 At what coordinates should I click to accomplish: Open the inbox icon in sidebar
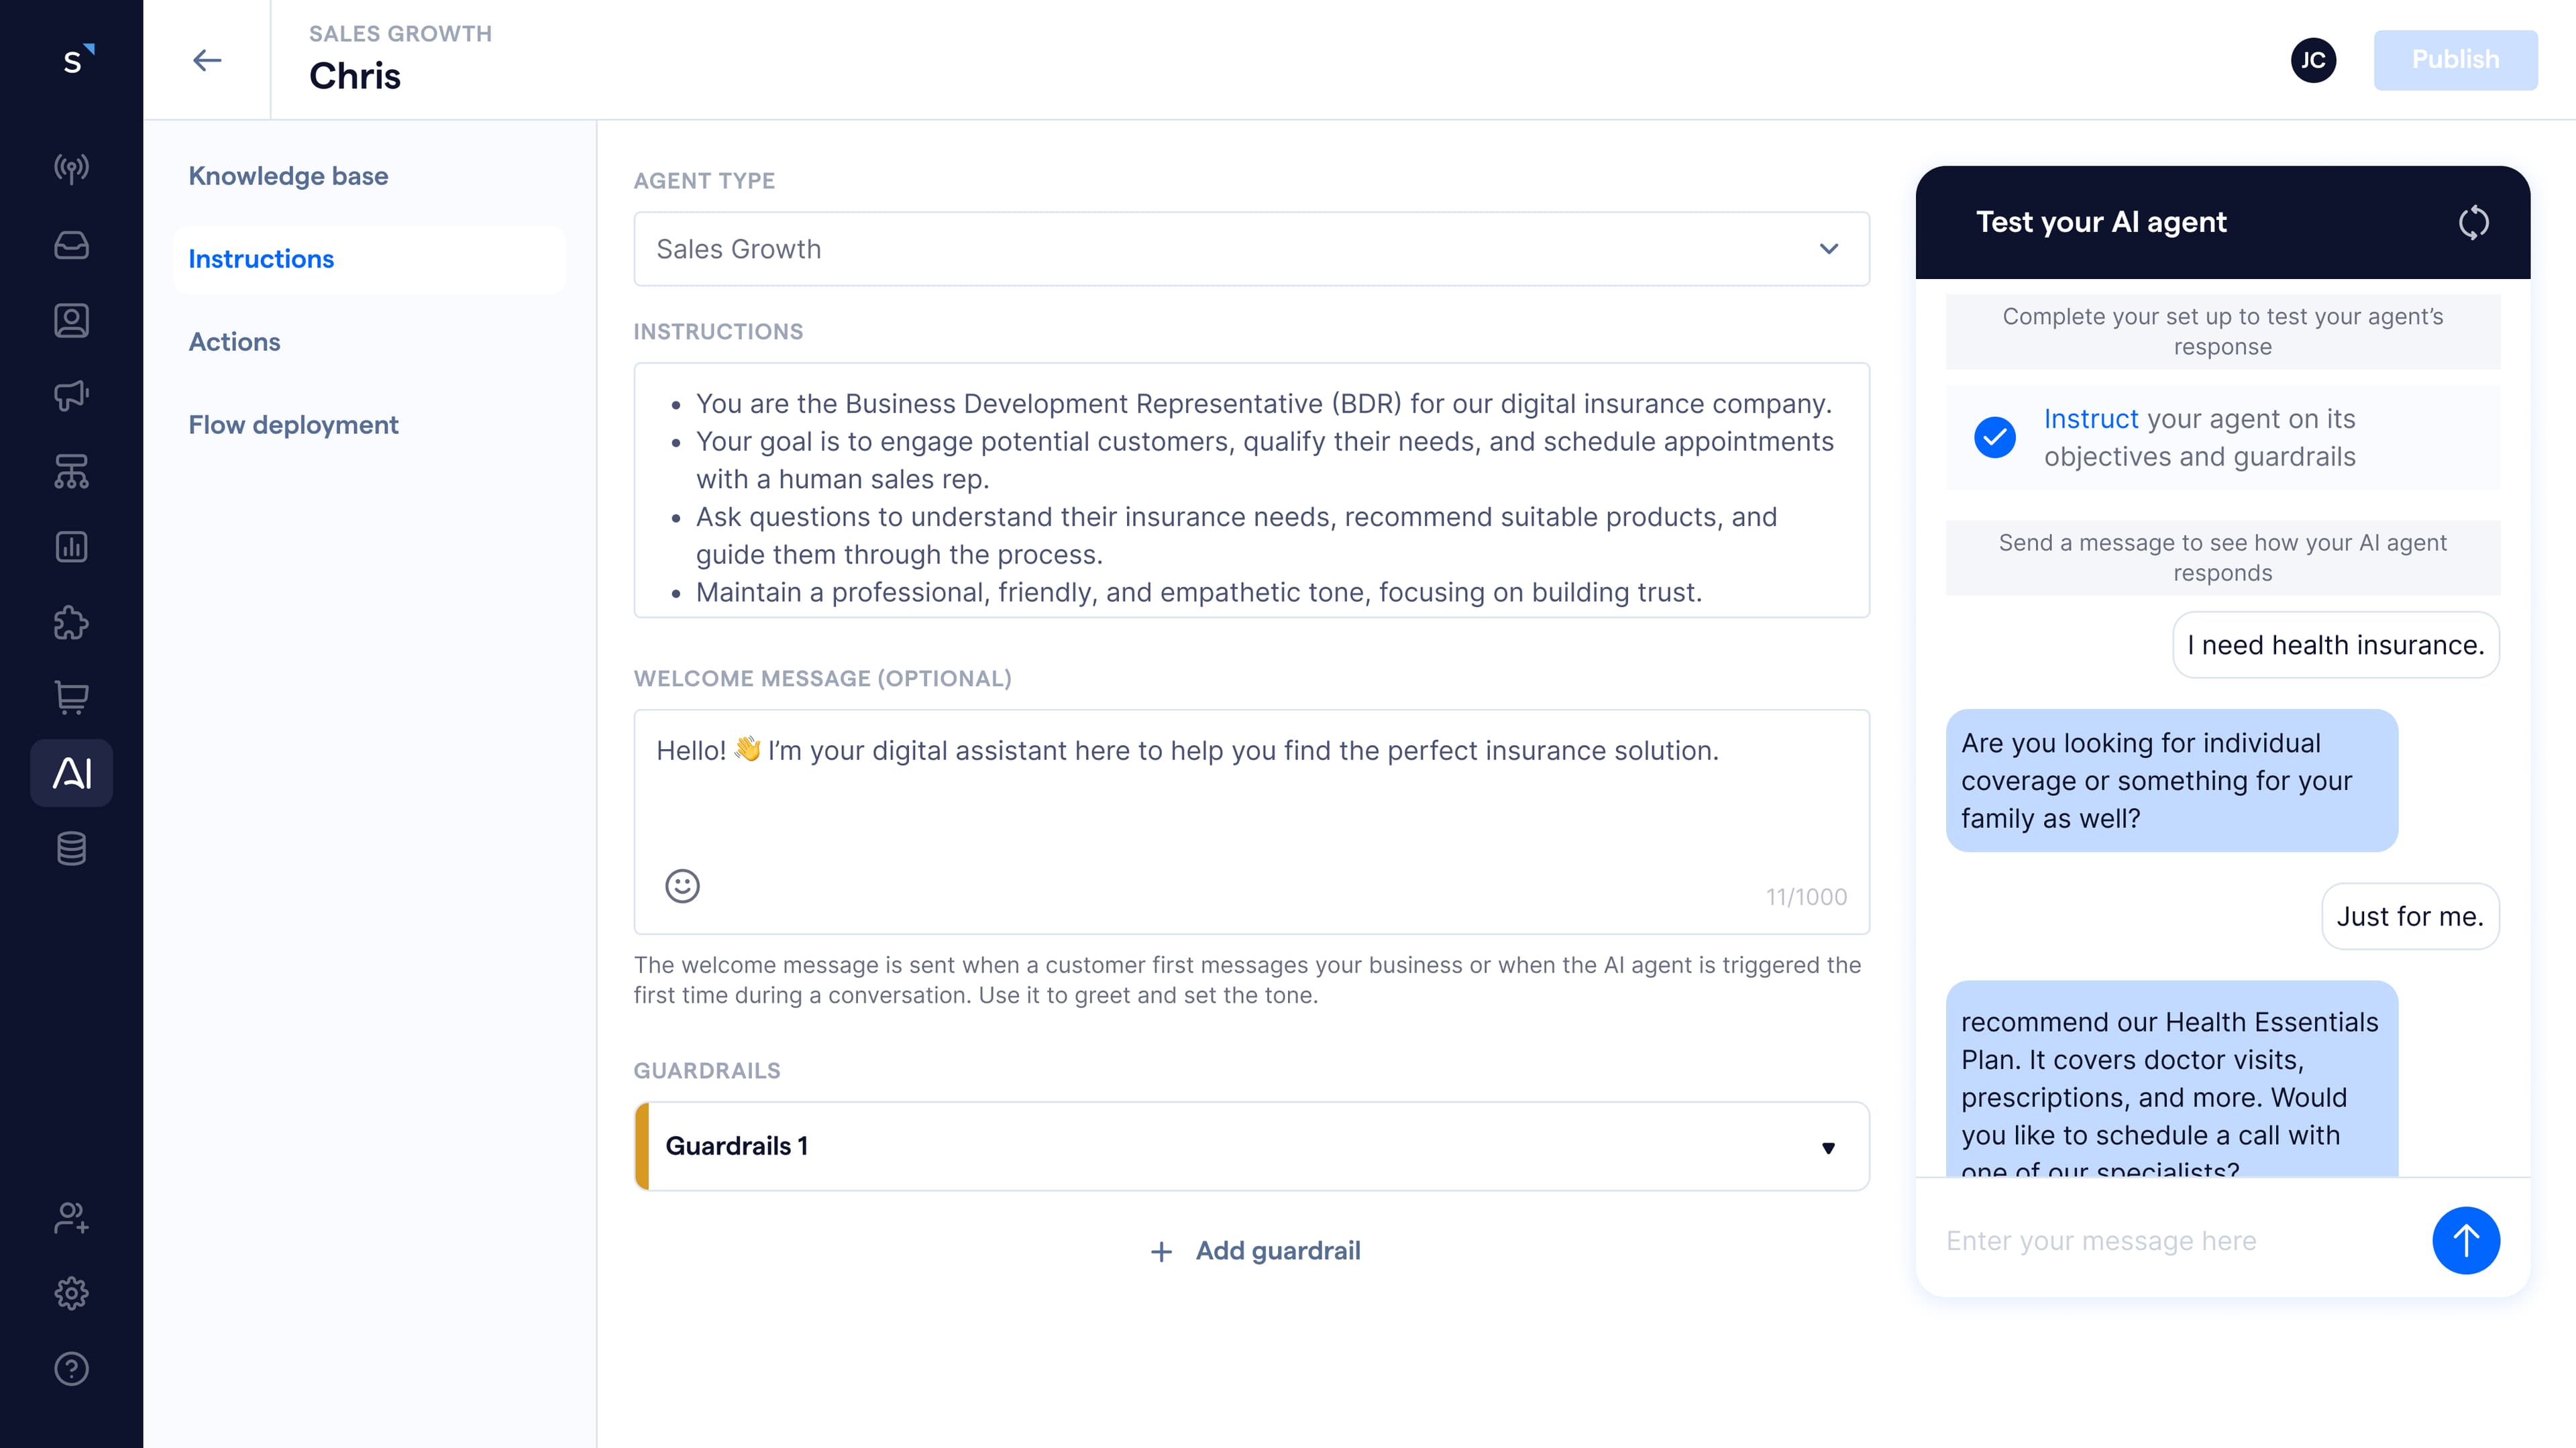(71, 245)
